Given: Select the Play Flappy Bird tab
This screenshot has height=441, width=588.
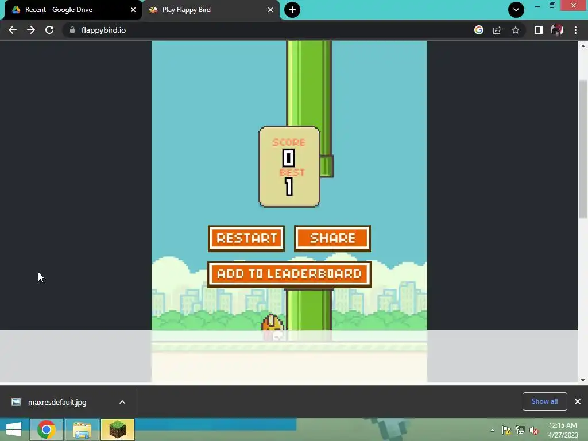Looking at the screenshot, I should tap(211, 10).
